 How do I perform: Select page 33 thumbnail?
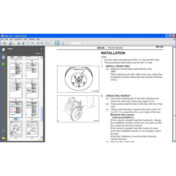16,109
